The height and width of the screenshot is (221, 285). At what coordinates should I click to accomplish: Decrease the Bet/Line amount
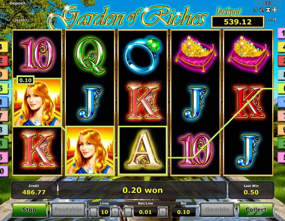pyautogui.click(x=128, y=212)
